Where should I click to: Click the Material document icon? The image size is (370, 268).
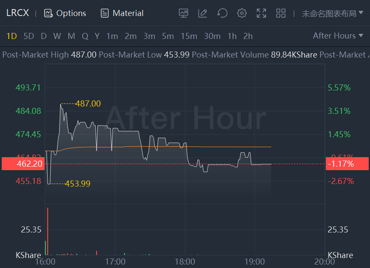point(104,13)
